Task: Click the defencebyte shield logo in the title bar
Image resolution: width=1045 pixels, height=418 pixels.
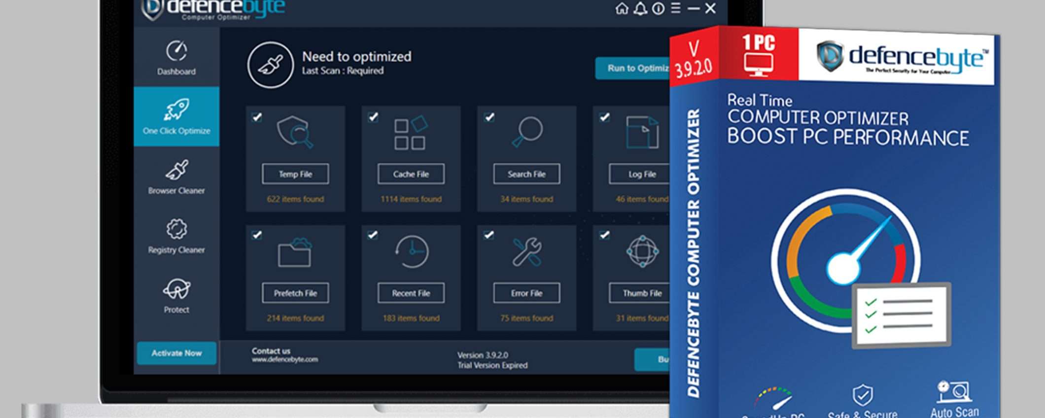Action: (152, 9)
